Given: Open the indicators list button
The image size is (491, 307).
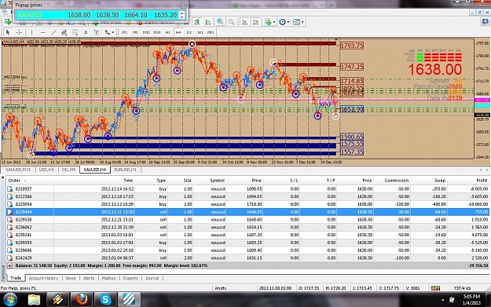Looking at the screenshot, I should (x=268, y=22).
